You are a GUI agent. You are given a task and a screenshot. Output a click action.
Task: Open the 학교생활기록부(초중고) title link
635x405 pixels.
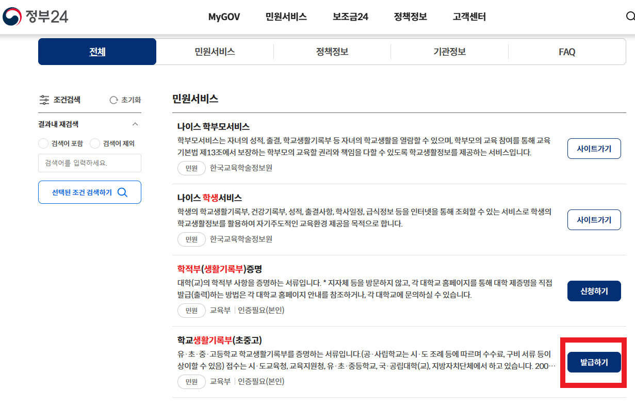pos(220,340)
